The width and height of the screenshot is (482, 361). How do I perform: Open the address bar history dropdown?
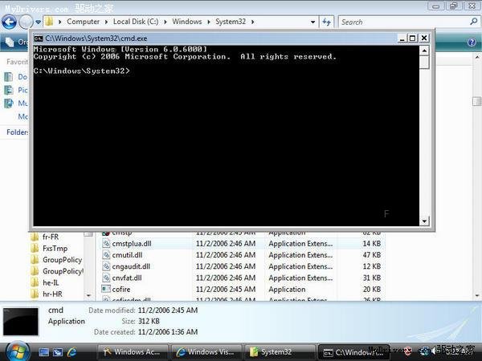(312, 22)
